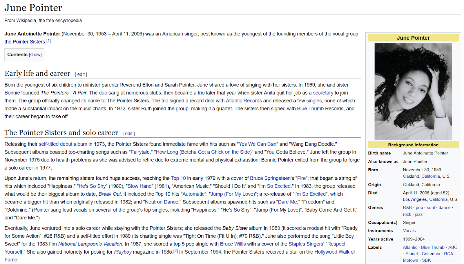
Task: Open the trio article link
Action: [x=201, y=93]
